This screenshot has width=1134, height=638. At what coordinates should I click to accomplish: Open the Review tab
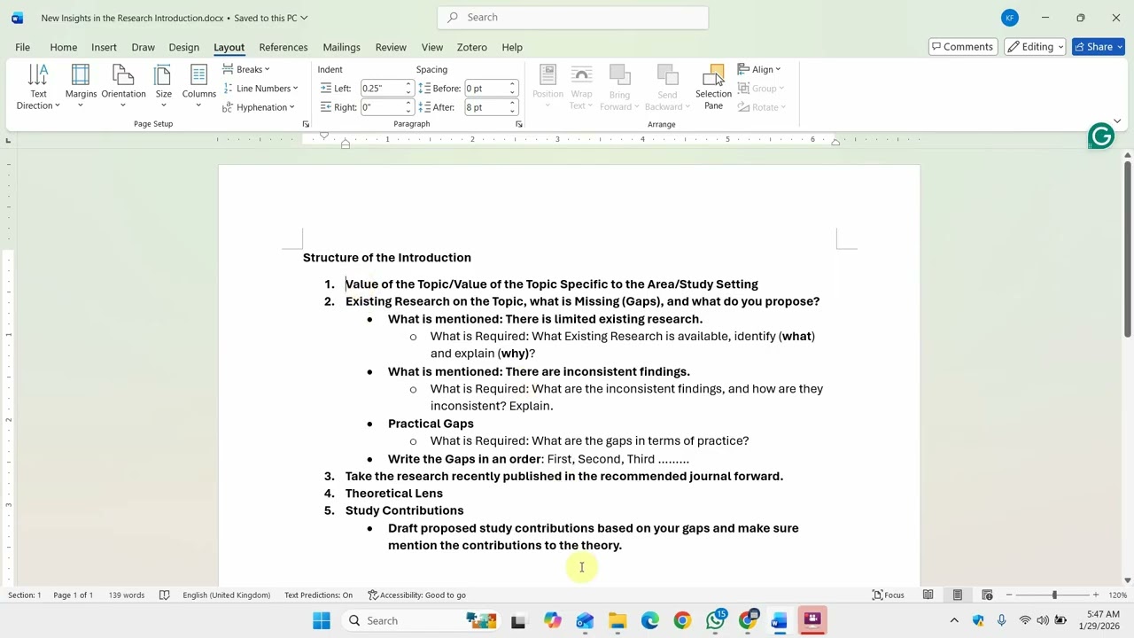(391, 47)
